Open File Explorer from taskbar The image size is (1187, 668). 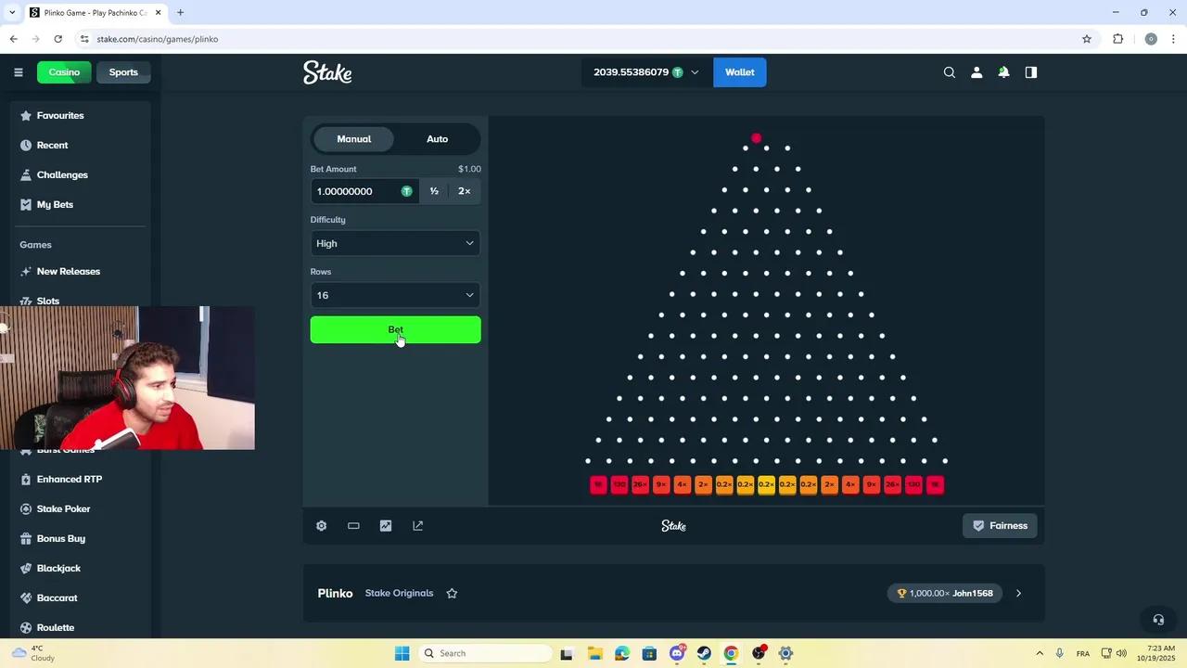(x=594, y=653)
